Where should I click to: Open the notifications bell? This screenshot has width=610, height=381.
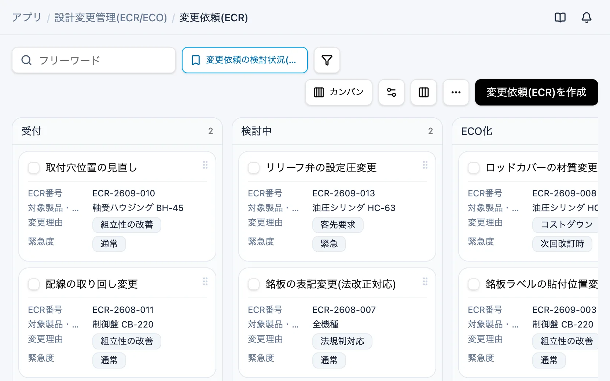tap(587, 18)
